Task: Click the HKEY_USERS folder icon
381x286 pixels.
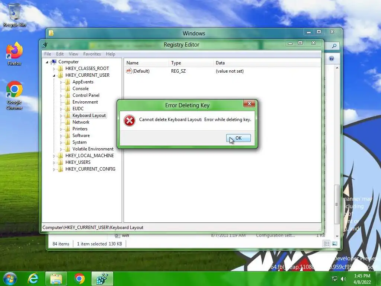Action: [x=60, y=162]
